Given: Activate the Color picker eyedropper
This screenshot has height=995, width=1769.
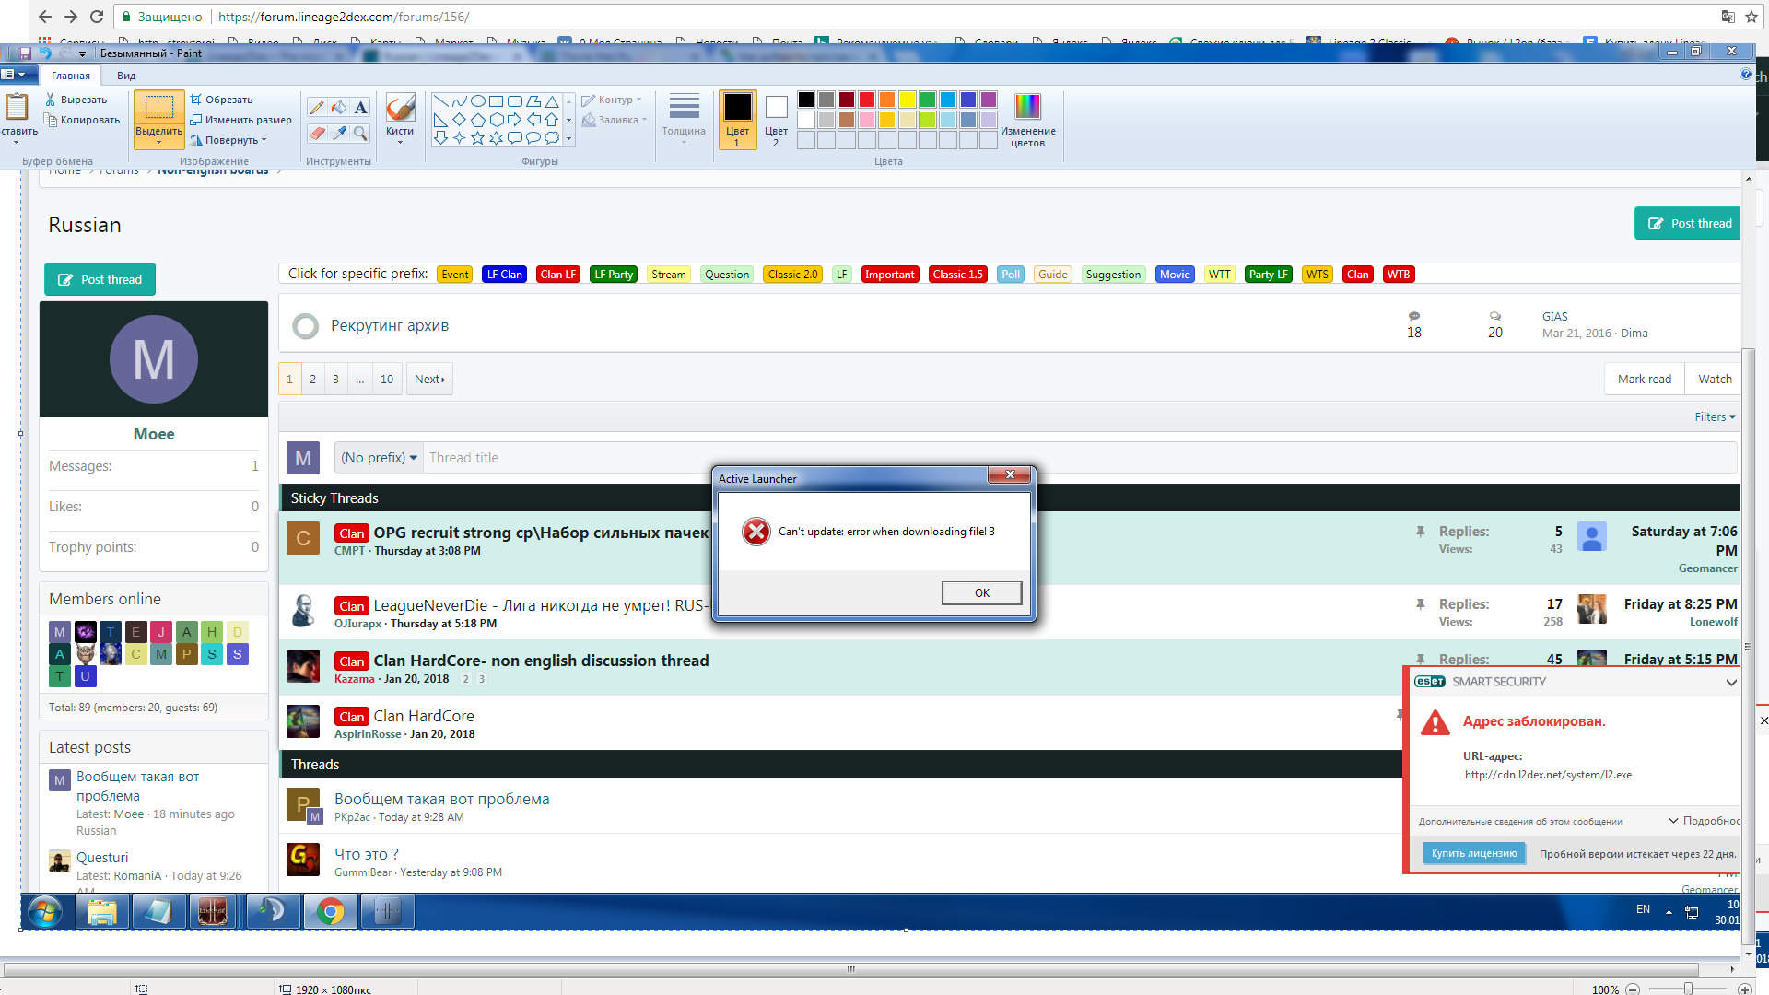Looking at the screenshot, I should click(339, 134).
